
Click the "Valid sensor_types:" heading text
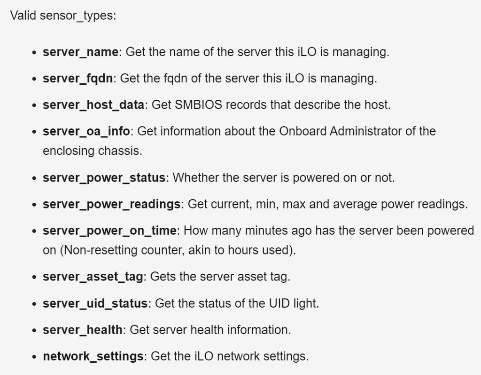[x=63, y=16]
